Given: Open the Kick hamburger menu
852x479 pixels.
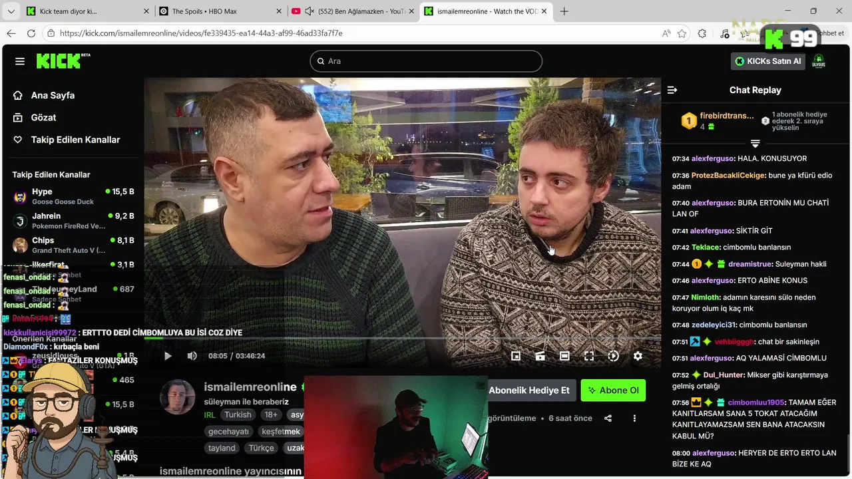Looking at the screenshot, I should tap(20, 61).
